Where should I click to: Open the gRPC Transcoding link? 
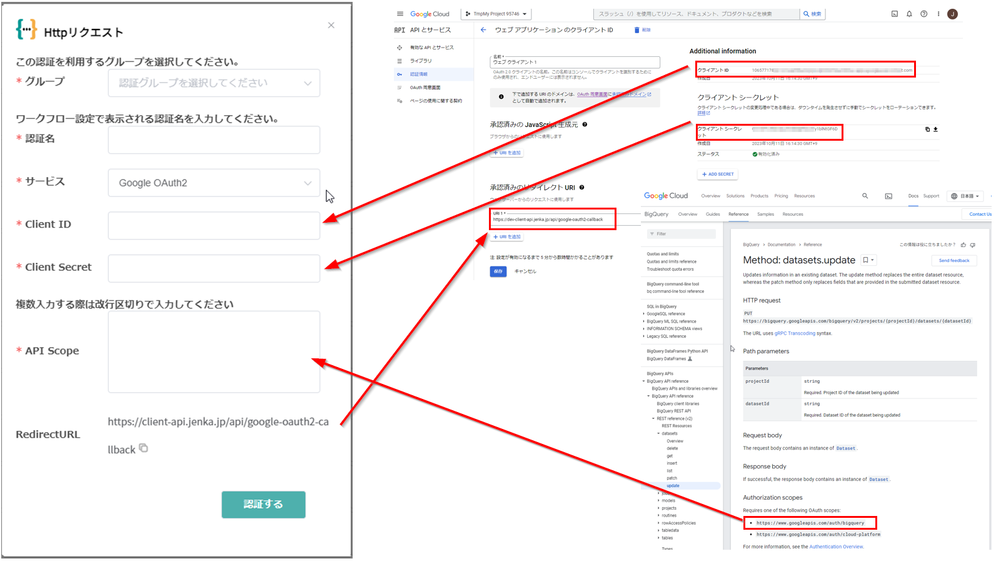click(795, 333)
